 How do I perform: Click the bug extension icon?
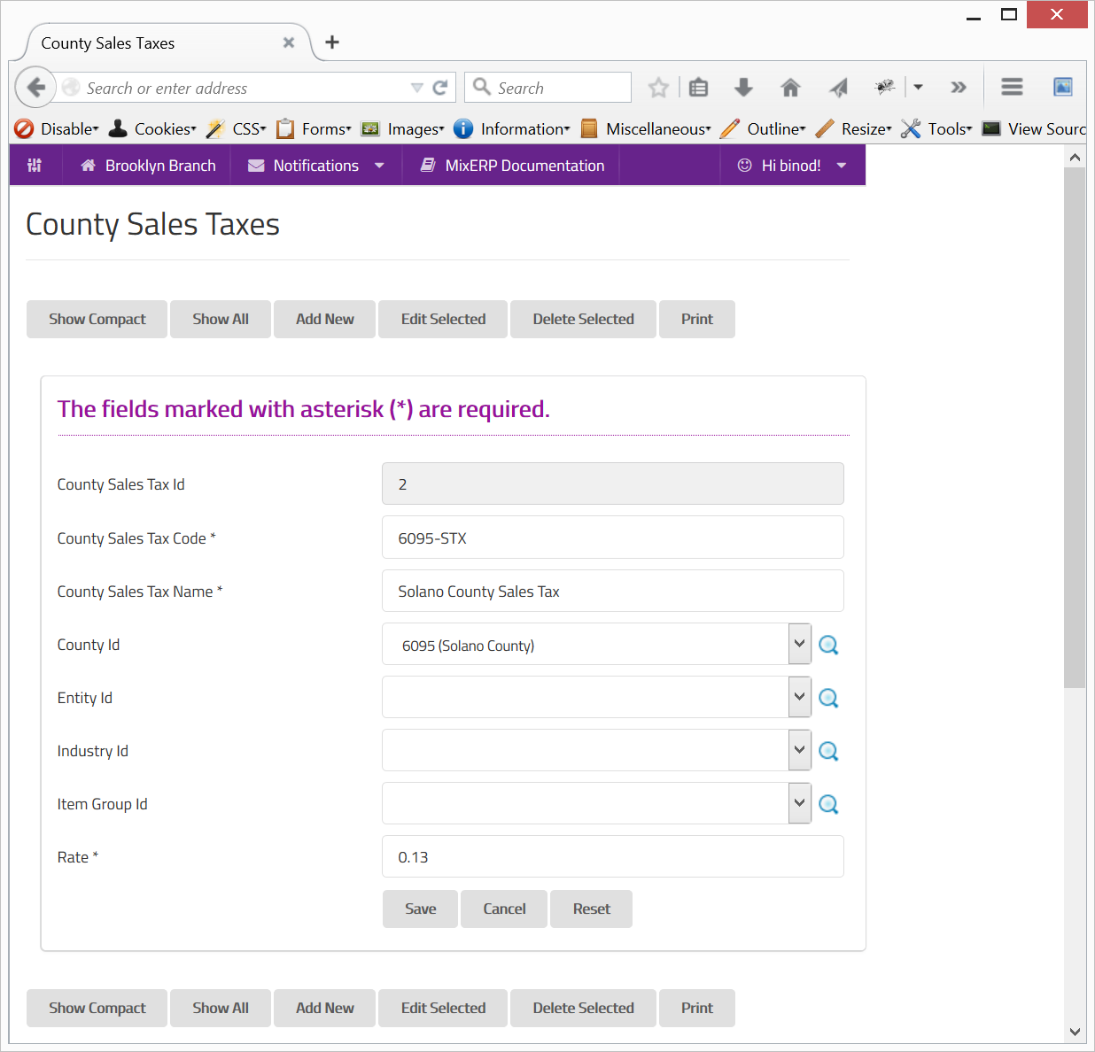point(884,87)
